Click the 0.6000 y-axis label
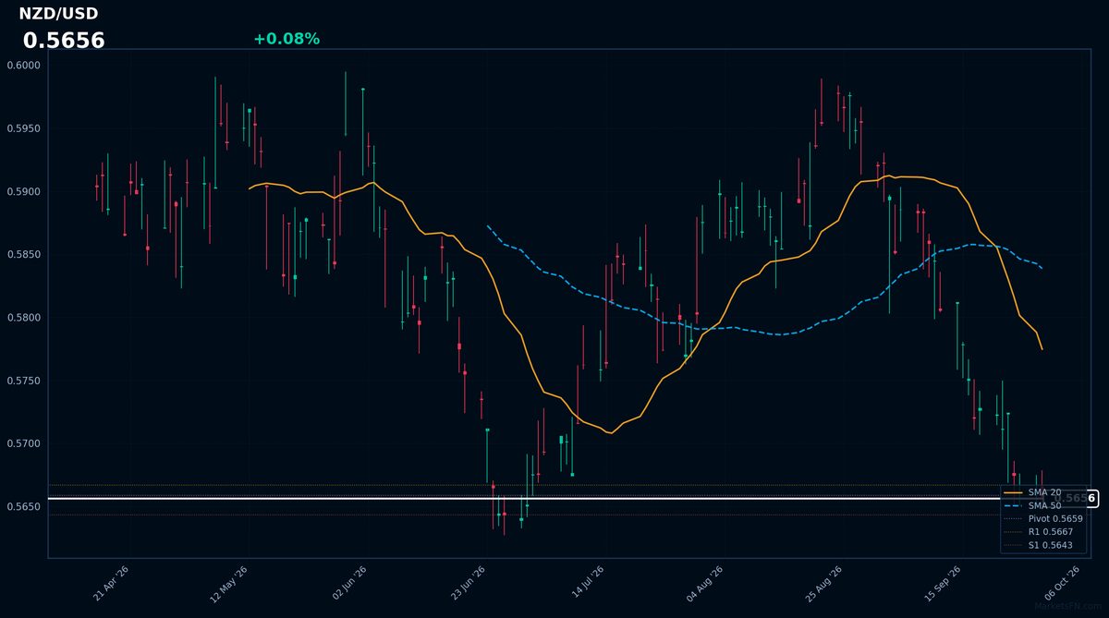1109x618 pixels. point(24,65)
